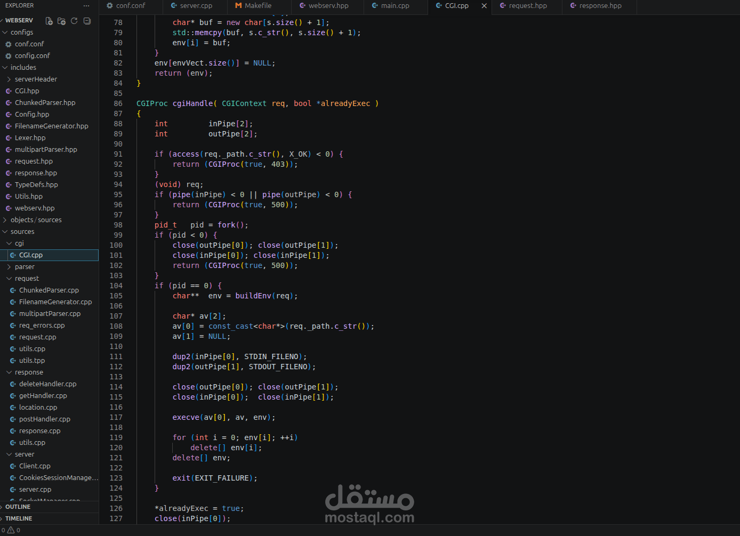Switch to the main.cpp tab
The height and width of the screenshot is (536, 740).
(x=395, y=6)
